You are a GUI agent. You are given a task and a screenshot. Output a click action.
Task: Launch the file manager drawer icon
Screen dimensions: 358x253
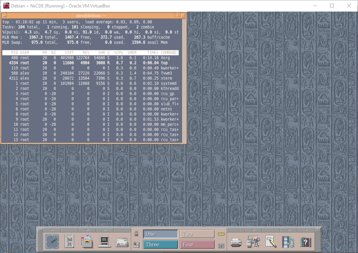(x=87, y=241)
